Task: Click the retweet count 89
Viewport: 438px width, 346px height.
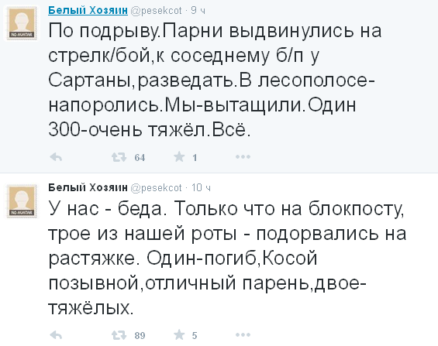Action: pos(140,335)
